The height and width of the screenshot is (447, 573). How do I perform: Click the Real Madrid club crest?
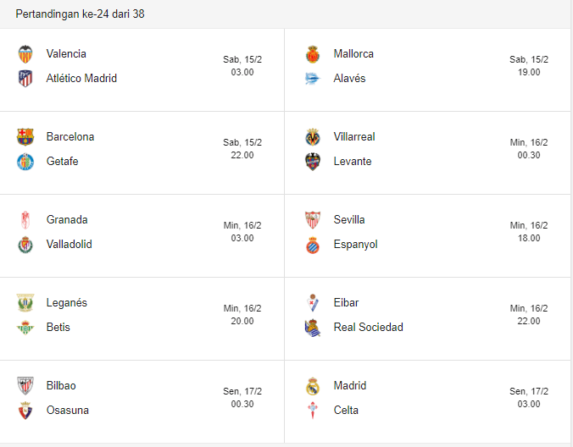coord(313,386)
